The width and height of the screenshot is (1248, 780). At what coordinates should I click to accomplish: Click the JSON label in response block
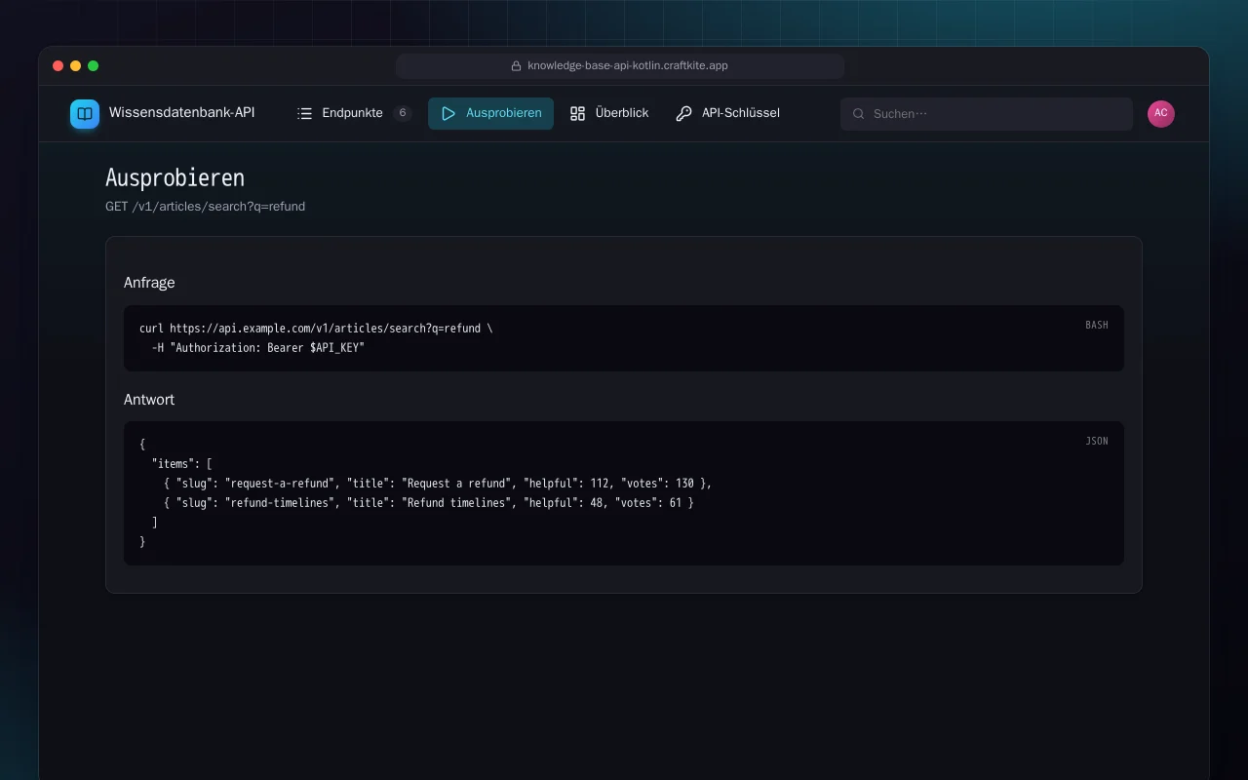click(x=1097, y=441)
